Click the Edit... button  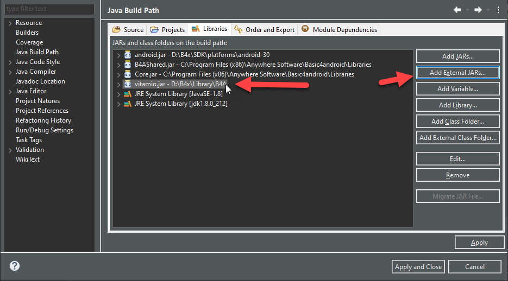[x=458, y=159]
